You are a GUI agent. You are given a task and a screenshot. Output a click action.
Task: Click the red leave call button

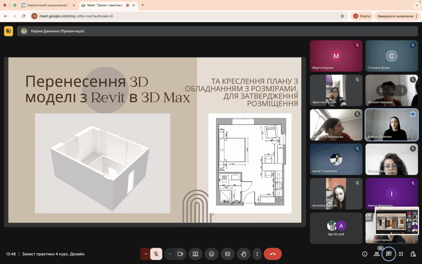pyautogui.click(x=273, y=254)
